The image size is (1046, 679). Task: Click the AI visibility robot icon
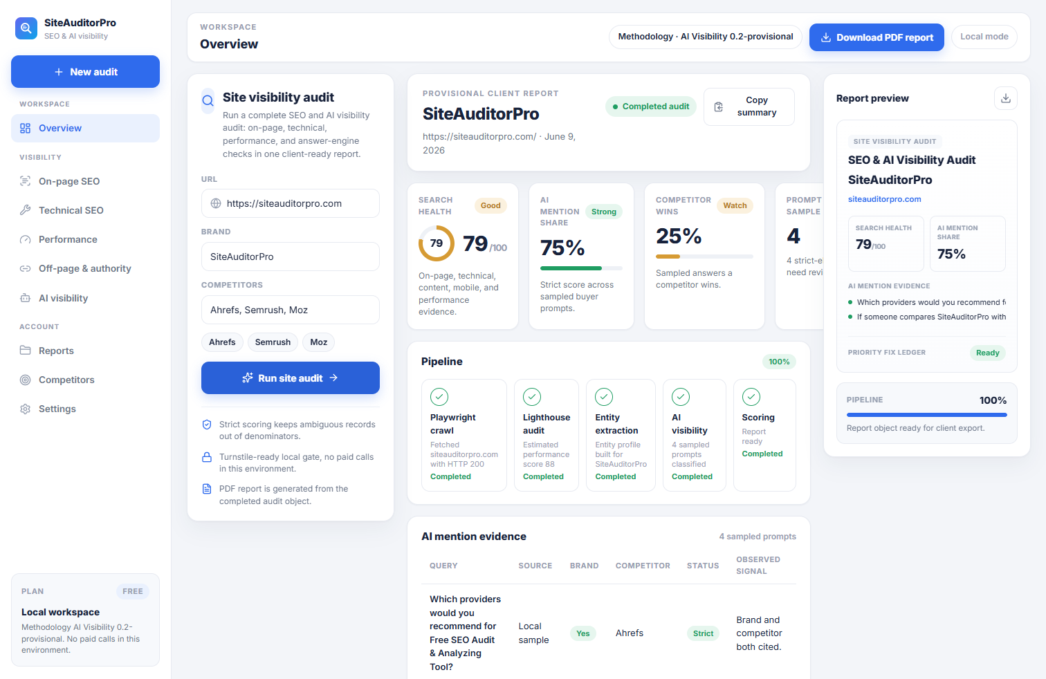point(26,298)
